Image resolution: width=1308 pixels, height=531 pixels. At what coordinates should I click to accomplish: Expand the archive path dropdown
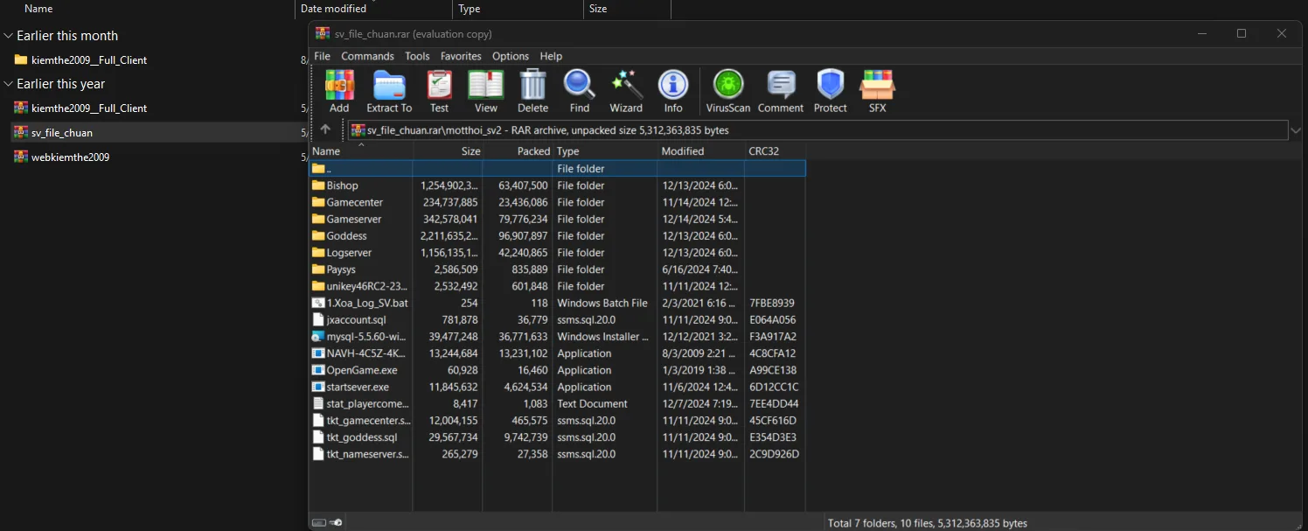[x=1296, y=130]
